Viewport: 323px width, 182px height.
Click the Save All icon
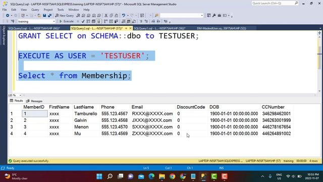coord(49,16)
